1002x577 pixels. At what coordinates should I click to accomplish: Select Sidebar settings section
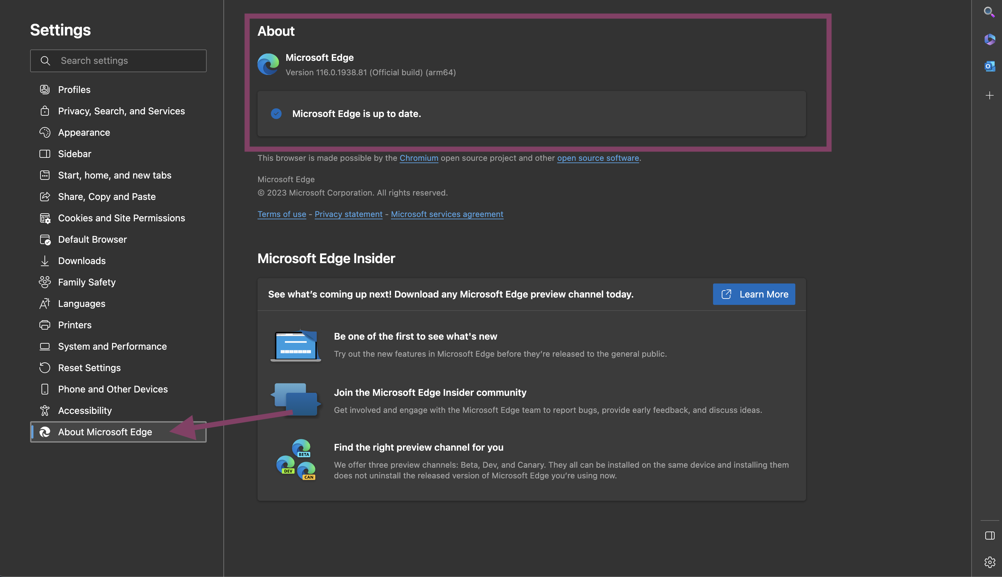click(118, 154)
